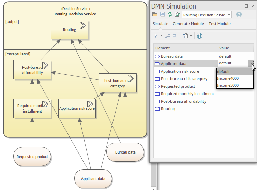The image size is (257, 190).
Task: Click the data set document icon
Action: click(185, 36)
